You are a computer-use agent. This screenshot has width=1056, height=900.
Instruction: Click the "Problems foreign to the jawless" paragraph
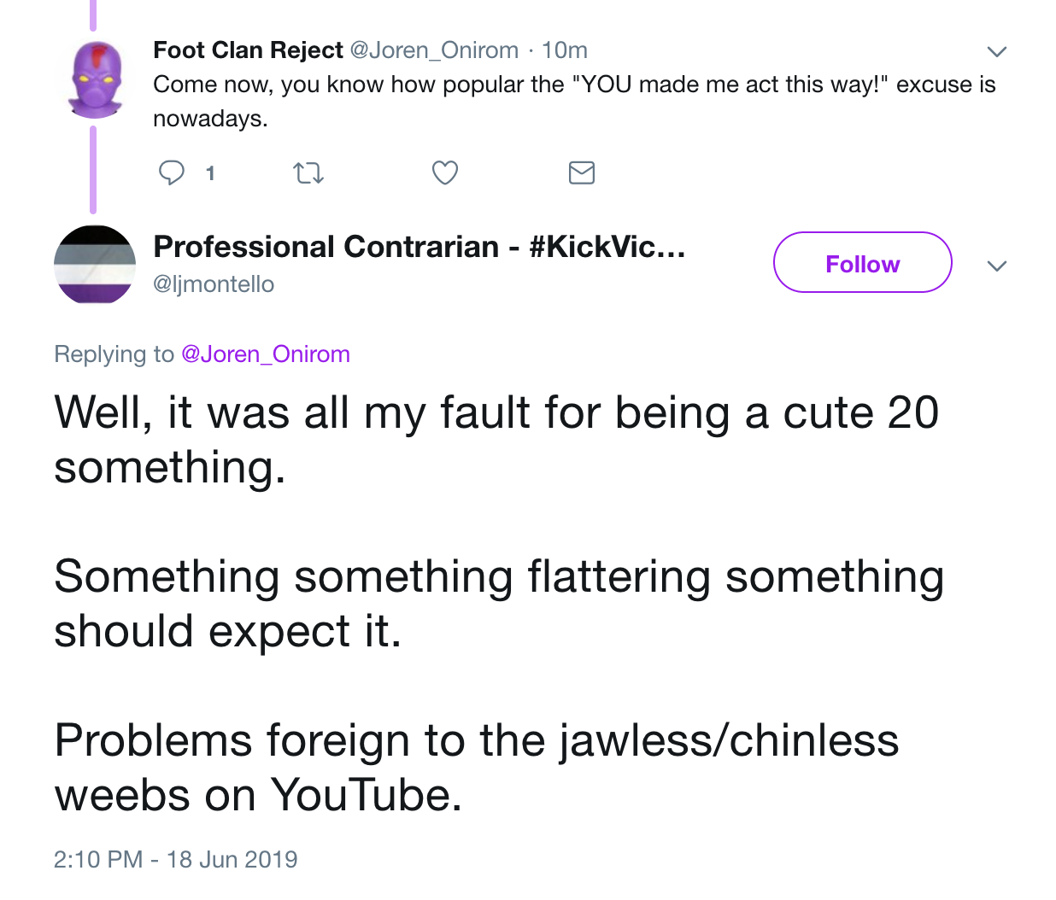pos(477,768)
